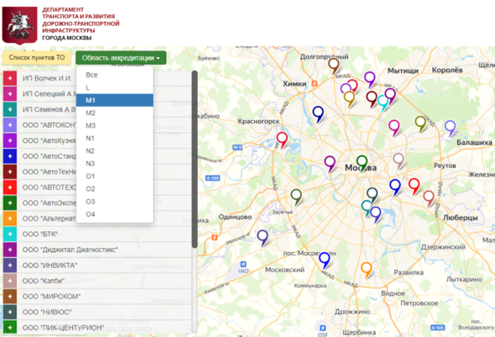Pick category O1 from the list
Image resolution: width=495 pixels, height=337 pixels.
[x=115, y=176]
